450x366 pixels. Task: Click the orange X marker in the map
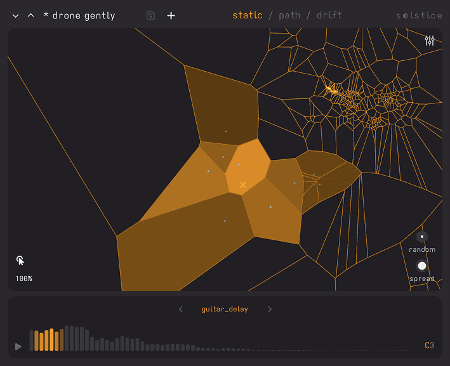242,185
